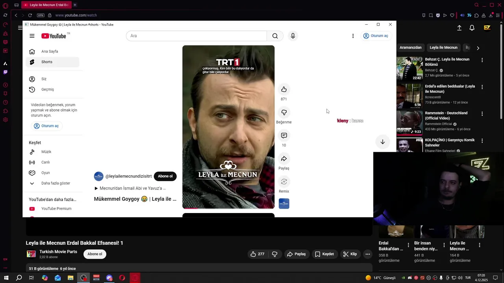Go back using Opera back arrow
The height and width of the screenshot is (283, 504).
point(16,15)
